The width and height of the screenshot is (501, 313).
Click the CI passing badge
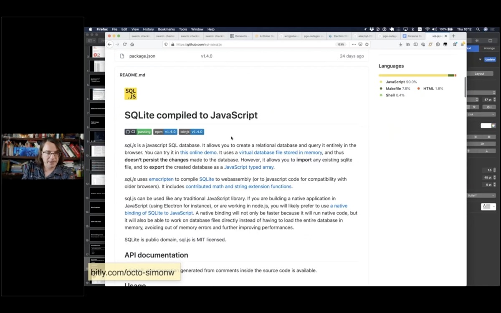point(138,132)
